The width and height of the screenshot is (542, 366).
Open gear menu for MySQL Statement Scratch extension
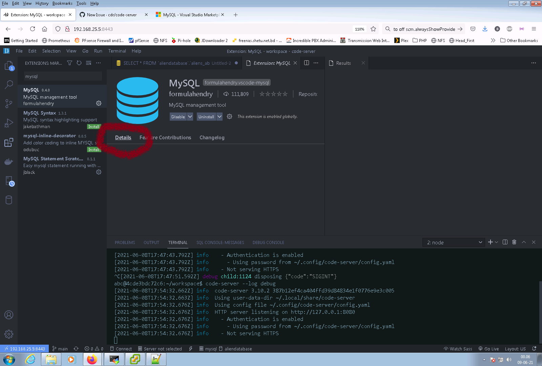99,172
